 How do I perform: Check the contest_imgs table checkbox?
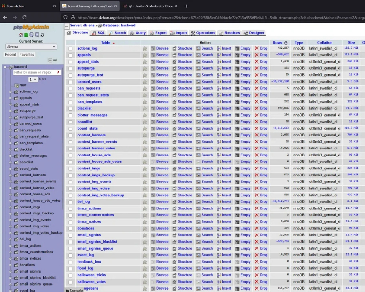71,169
